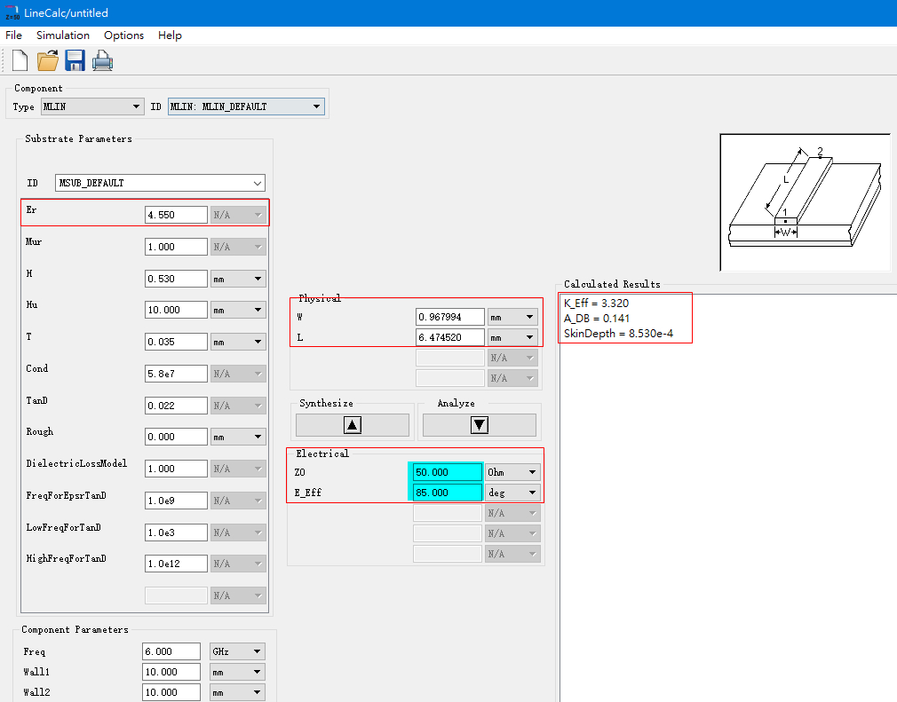This screenshot has height=702, width=897.
Task: Click the Print toolbar icon
Action: [102, 60]
